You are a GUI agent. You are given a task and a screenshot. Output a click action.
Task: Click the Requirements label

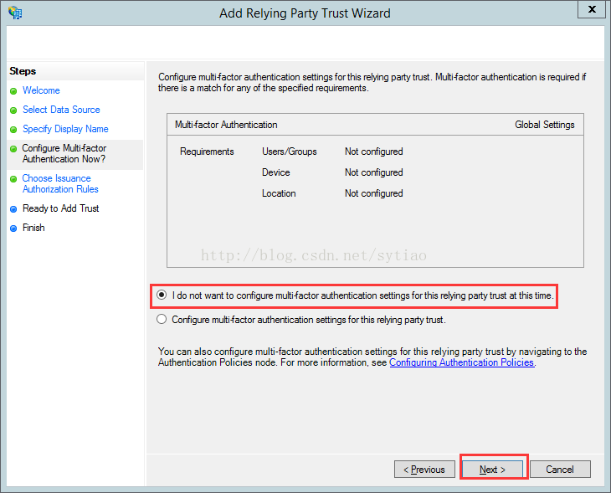click(207, 151)
